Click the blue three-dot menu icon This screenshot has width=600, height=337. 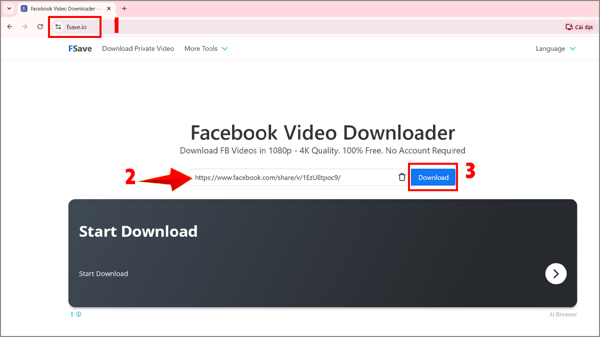(x=71, y=314)
